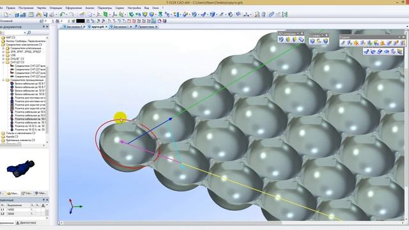
Task: Click the first icon in the Грани toolbar's top row
Action: (343, 43)
